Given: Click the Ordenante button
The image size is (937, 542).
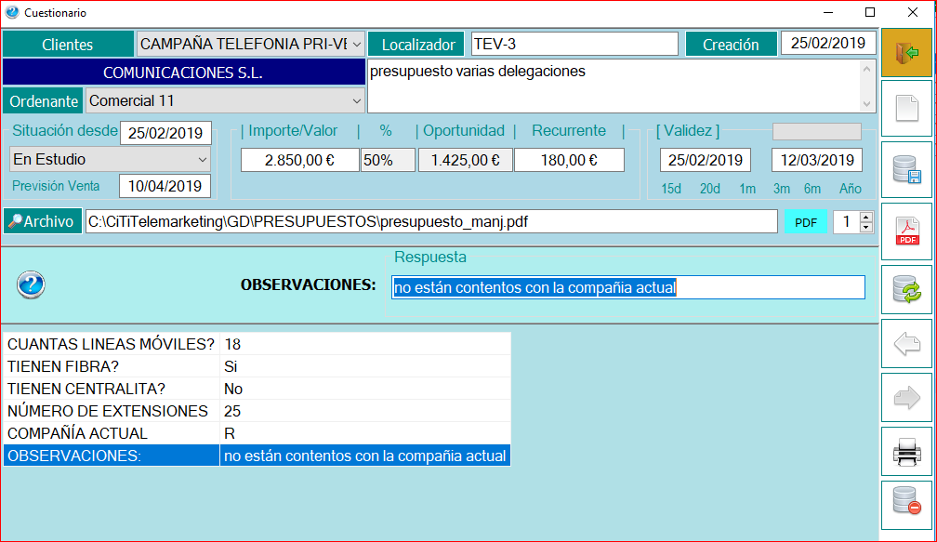Looking at the screenshot, I should coord(44,101).
